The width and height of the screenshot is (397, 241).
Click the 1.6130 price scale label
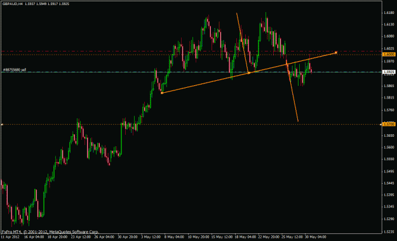point(389,24)
